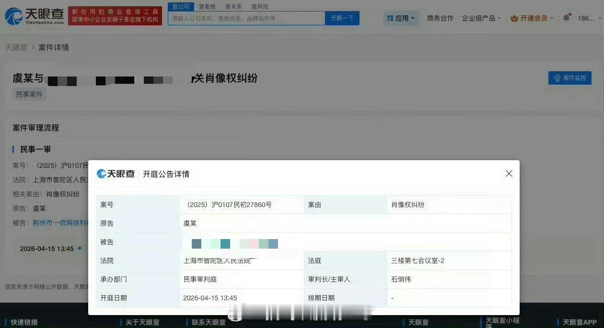Click the 民事一审 section heading
This screenshot has width=604, height=328.
[x=35, y=149]
